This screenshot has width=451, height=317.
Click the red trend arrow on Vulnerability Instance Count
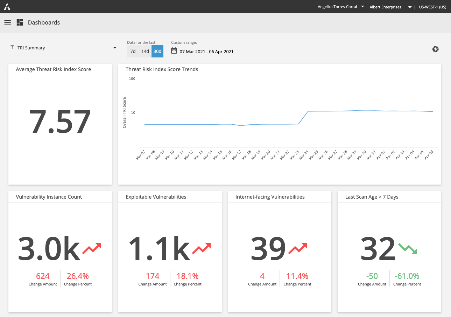click(92, 248)
